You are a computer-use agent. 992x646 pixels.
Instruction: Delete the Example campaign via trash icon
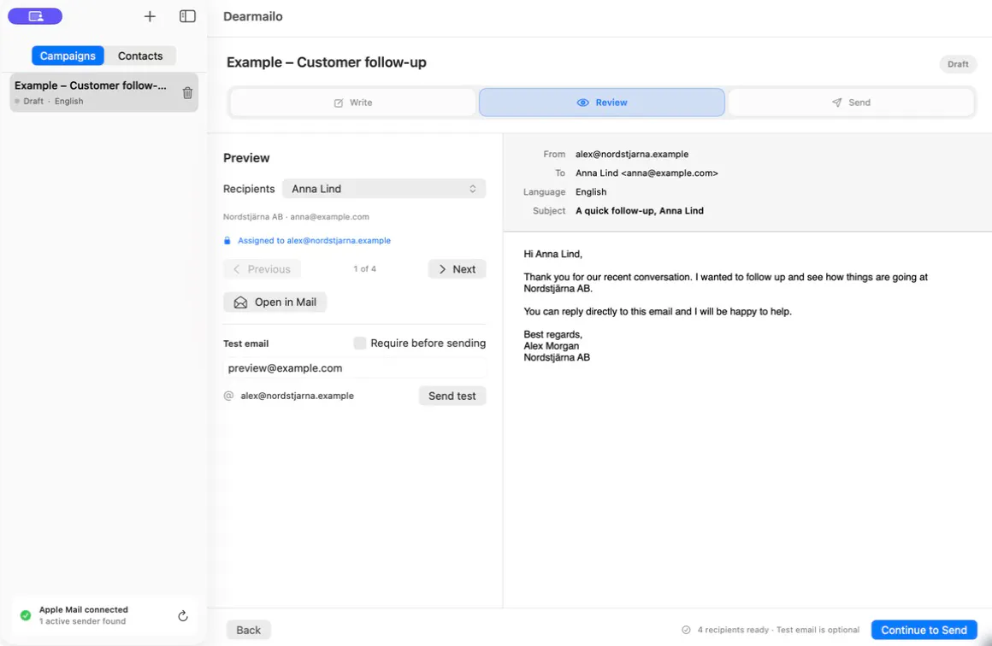pyautogui.click(x=187, y=93)
